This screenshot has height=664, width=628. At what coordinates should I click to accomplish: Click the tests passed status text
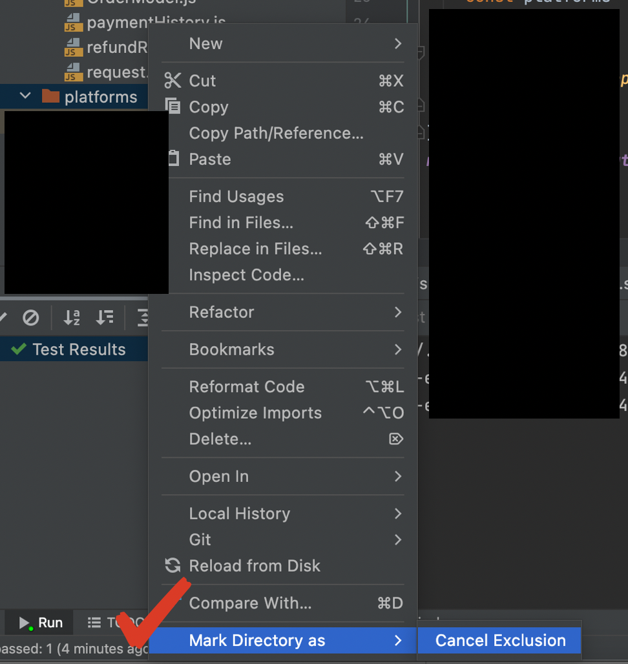pos(74,648)
